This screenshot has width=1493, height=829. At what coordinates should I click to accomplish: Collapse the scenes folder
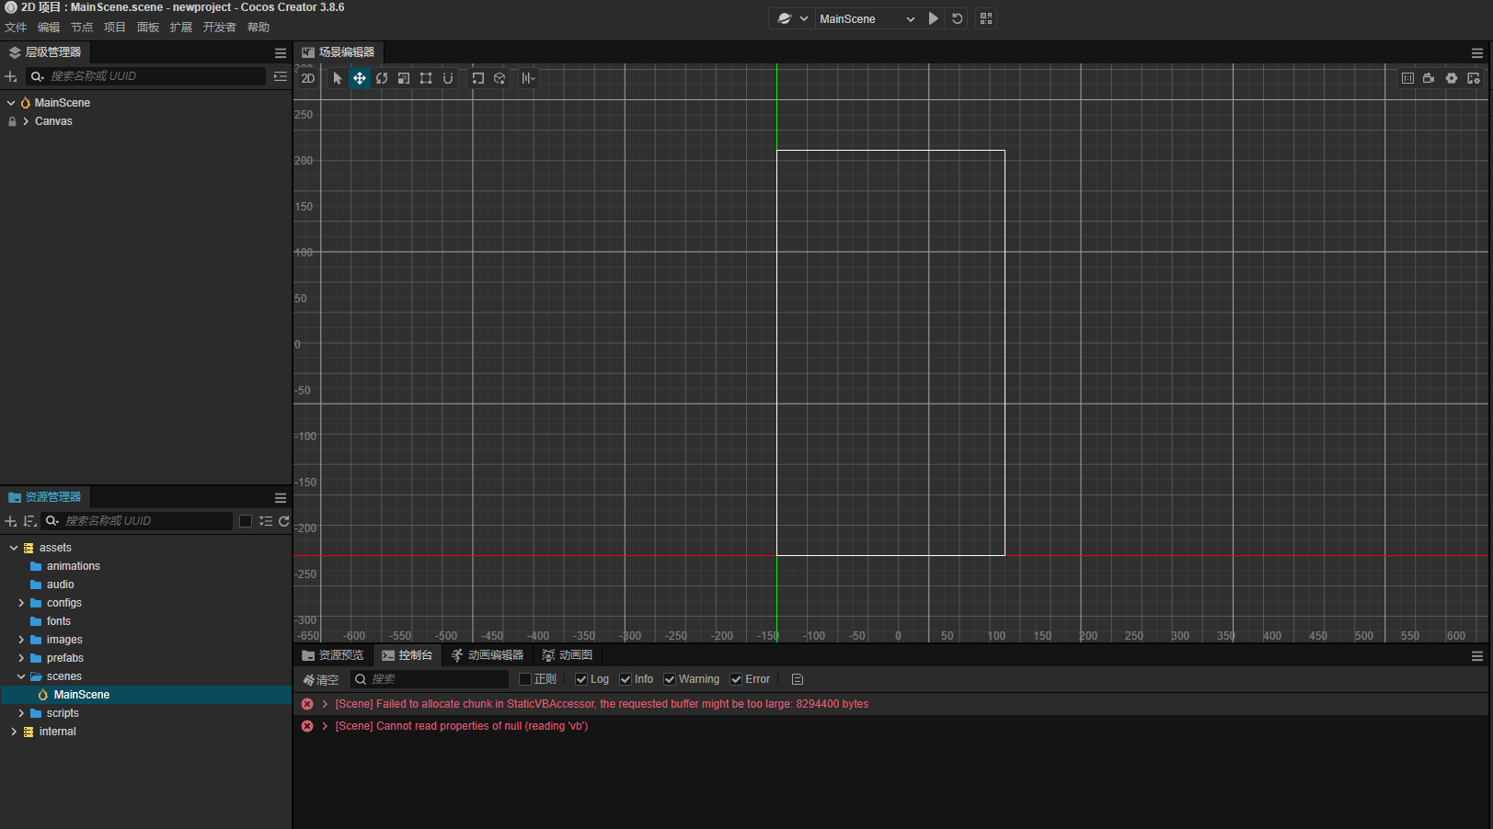[21, 676]
